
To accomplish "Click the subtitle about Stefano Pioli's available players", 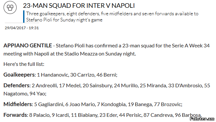I will tap(112, 17).
